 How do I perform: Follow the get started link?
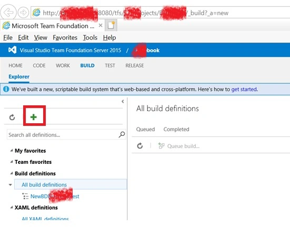[x=244, y=90]
